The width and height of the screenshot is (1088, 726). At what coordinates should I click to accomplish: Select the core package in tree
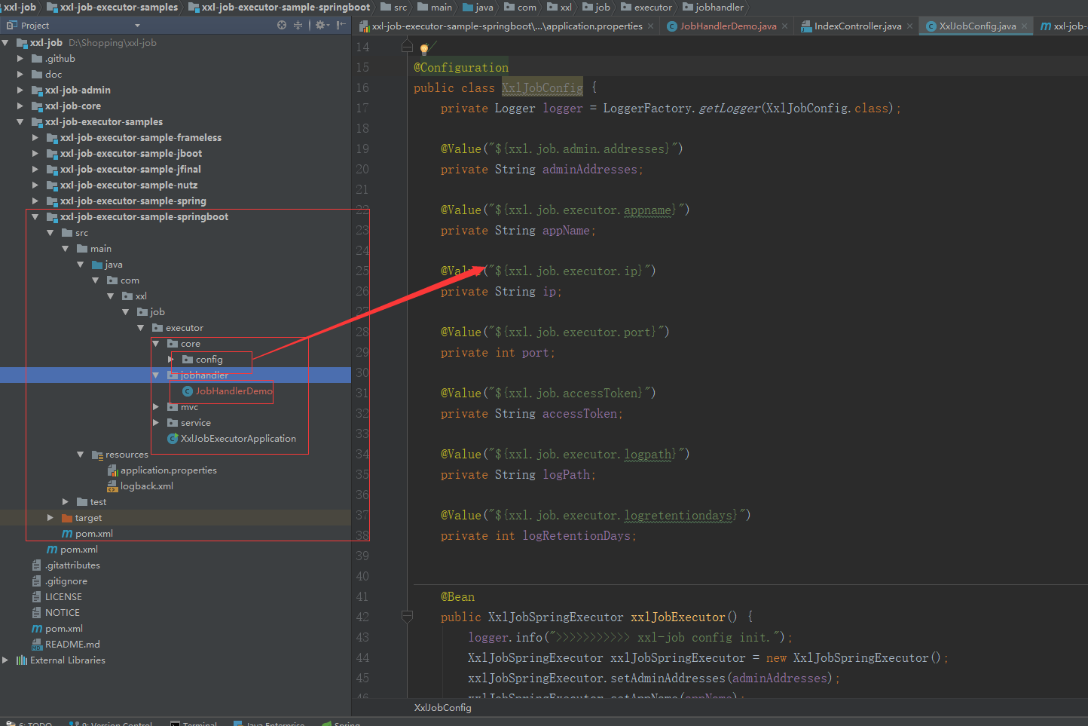(190, 344)
